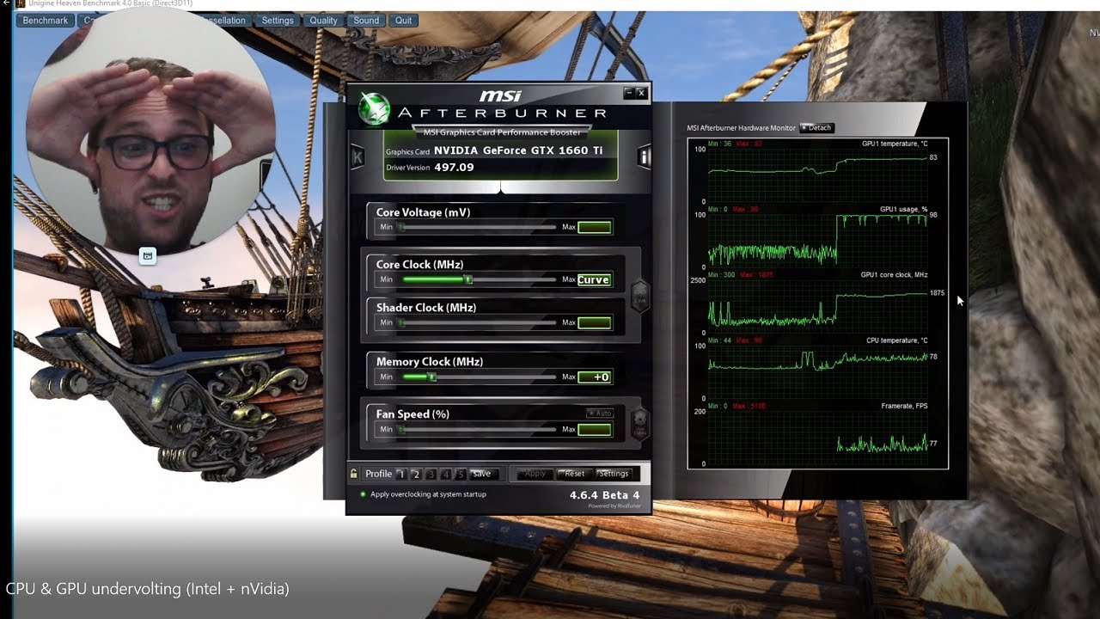This screenshot has height=619, width=1100.
Task: Enable apply overclocking at system startup
Action: 363,494
